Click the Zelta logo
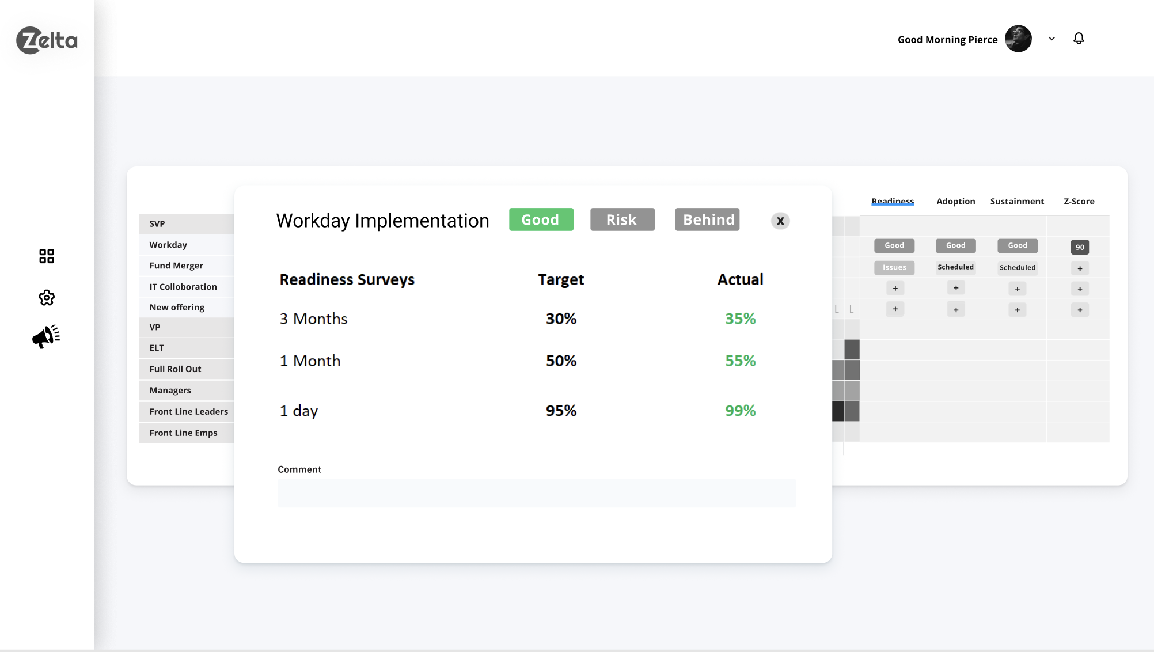The image size is (1154, 652). click(47, 40)
